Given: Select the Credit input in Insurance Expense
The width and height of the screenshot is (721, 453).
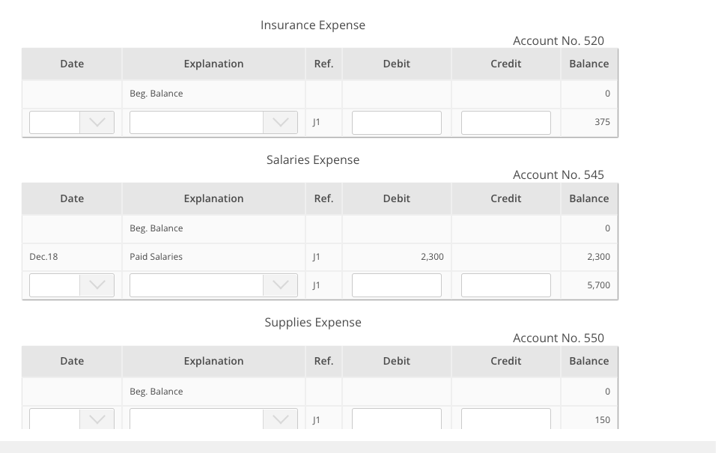Looking at the screenshot, I should [505, 122].
